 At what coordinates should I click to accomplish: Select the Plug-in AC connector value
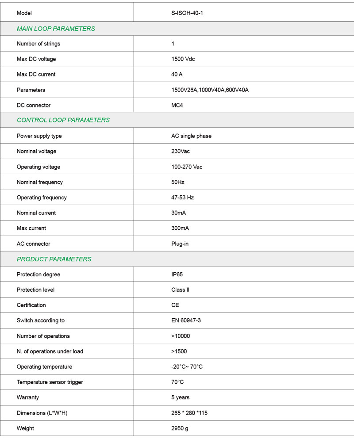coord(180,244)
